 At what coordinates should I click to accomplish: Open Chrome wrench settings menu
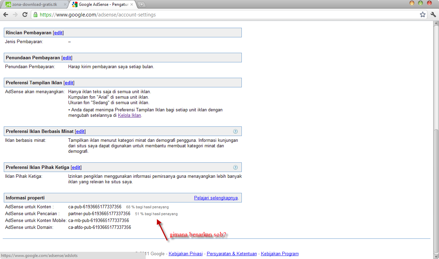pyautogui.click(x=433, y=14)
